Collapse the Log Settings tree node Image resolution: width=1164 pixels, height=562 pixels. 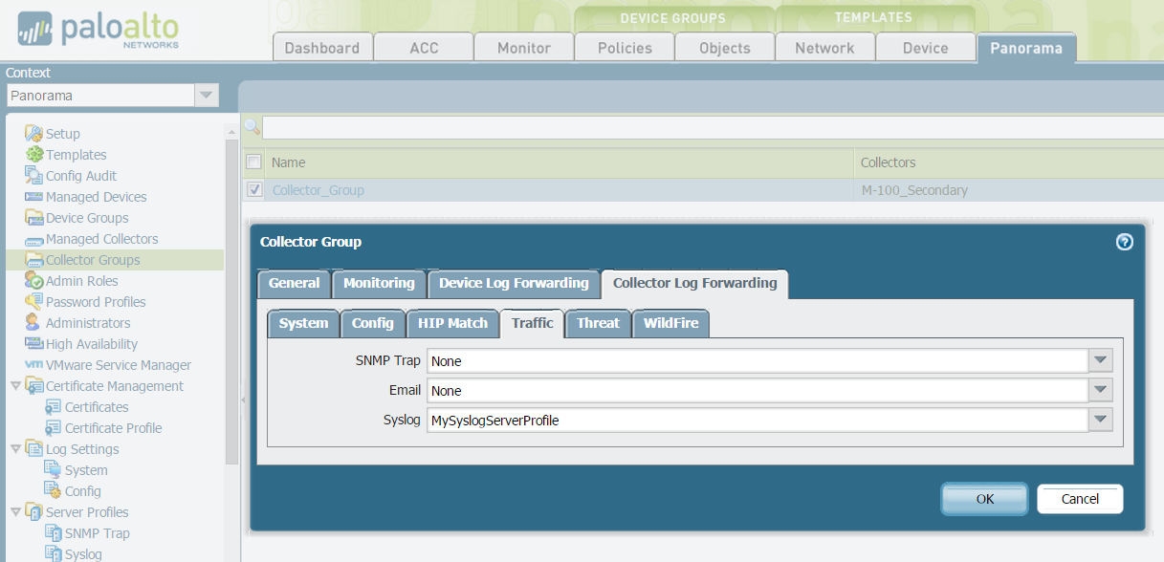pyautogui.click(x=15, y=449)
